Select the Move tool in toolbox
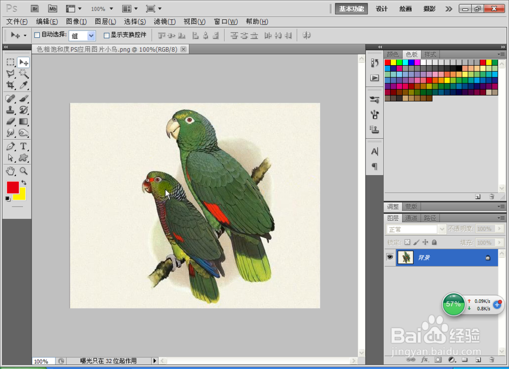509x369 pixels. coord(23,62)
